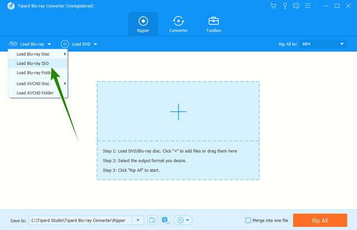
Task: Collapse the Load Blu-ray dropdown
Action: [x=30, y=44]
